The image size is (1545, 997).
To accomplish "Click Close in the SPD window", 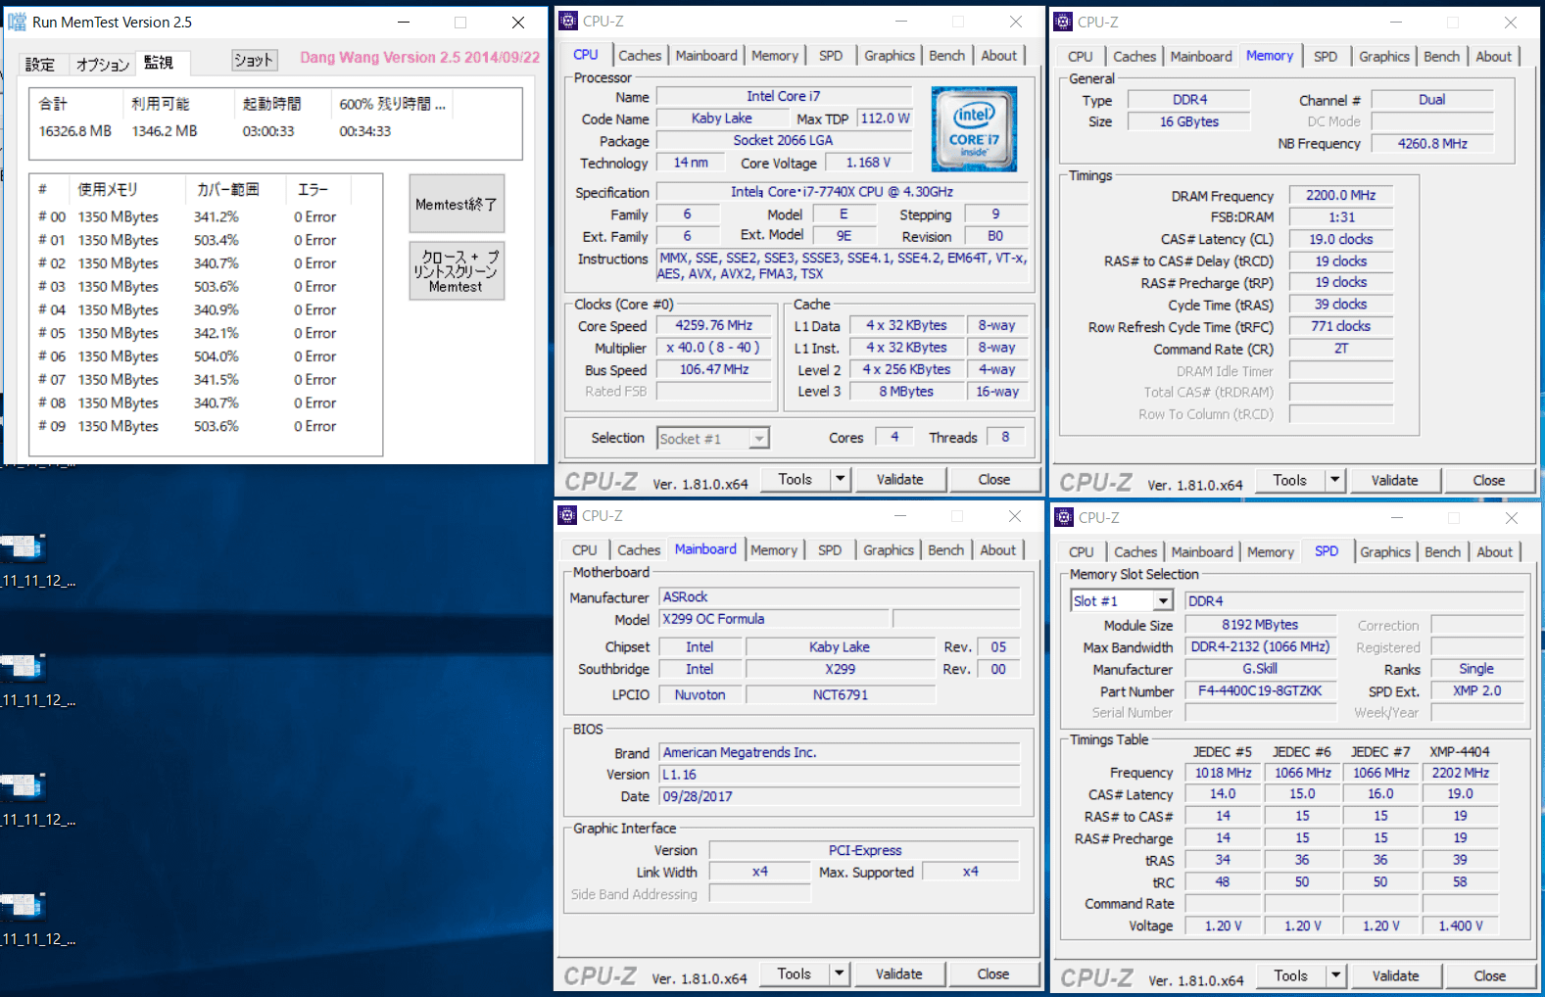I will (x=1489, y=975).
